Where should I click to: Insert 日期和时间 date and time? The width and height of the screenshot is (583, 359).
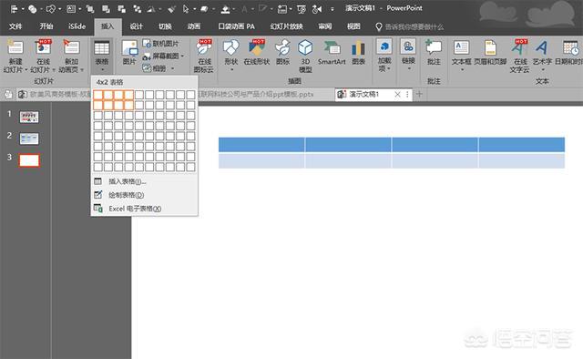pyautogui.click(x=568, y=53)
